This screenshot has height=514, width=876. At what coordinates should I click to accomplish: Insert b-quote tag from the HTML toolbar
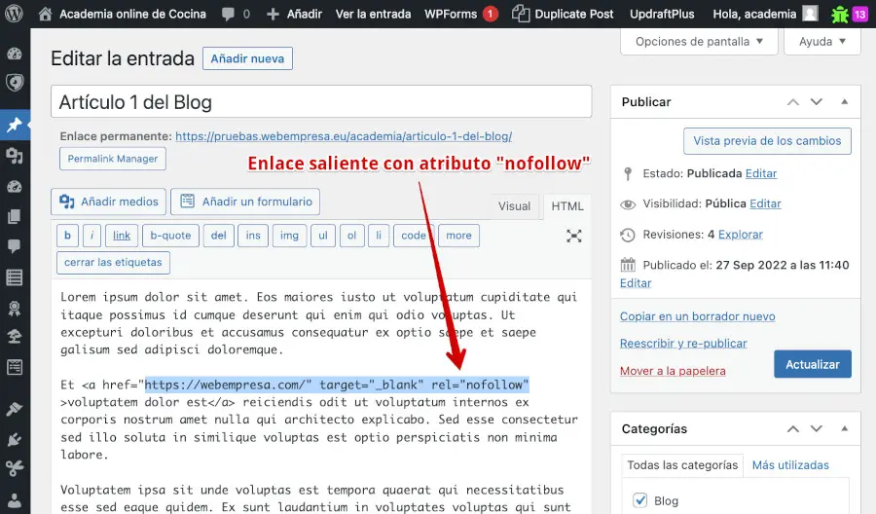point(170,236)
